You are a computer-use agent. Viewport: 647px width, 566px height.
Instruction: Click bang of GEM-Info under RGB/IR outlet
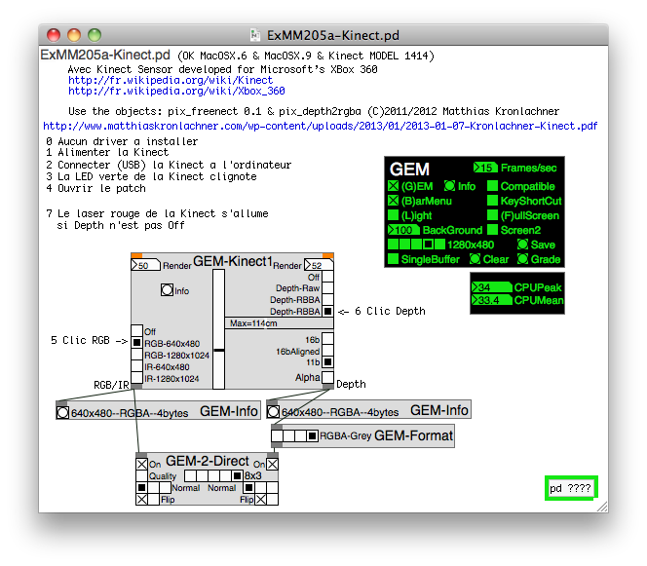[x=62, y=412]
